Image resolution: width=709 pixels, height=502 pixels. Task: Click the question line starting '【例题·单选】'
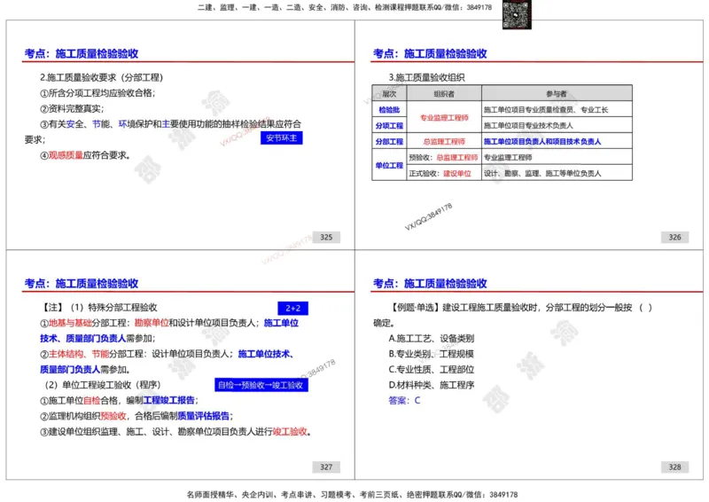click(x=520, y=308)
